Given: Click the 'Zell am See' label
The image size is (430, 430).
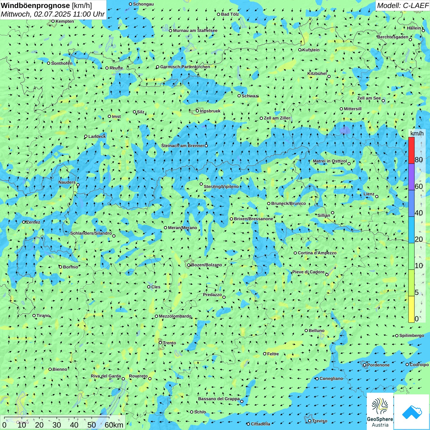Looking at the screenshot, I should 369,98.
